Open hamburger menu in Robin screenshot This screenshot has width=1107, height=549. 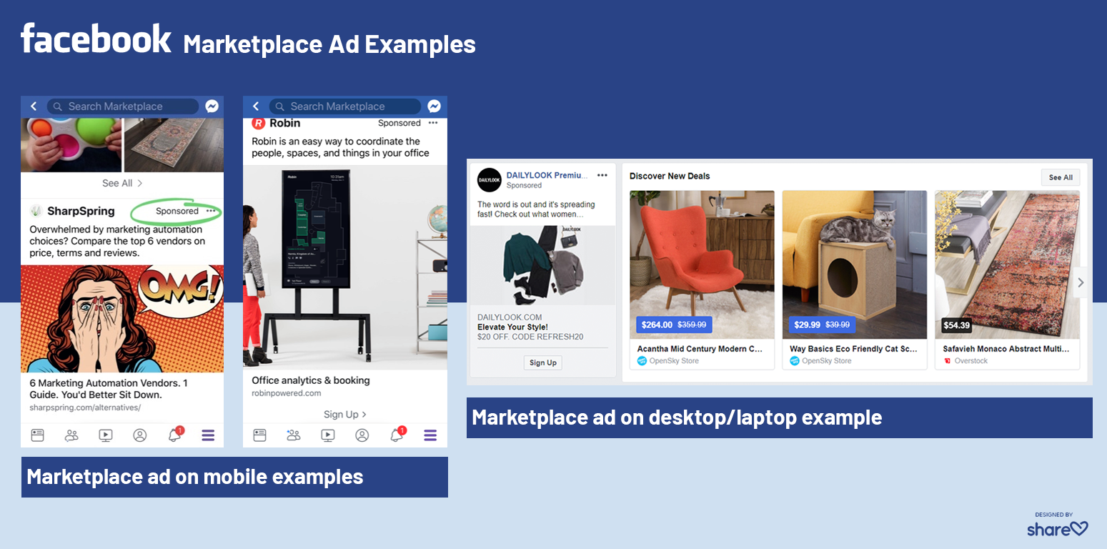pyautogui.click(x=430, y=435)
